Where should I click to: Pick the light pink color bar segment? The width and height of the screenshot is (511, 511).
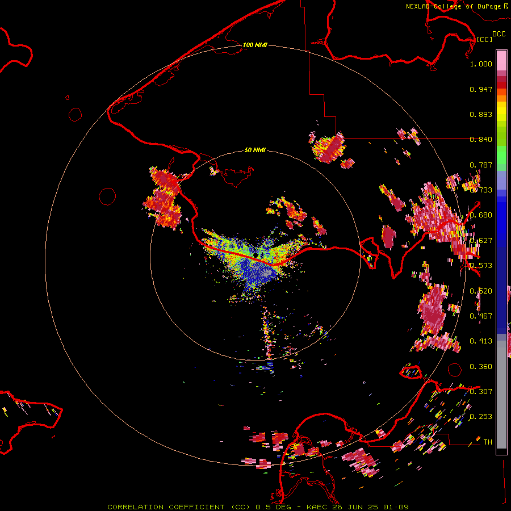501,61
